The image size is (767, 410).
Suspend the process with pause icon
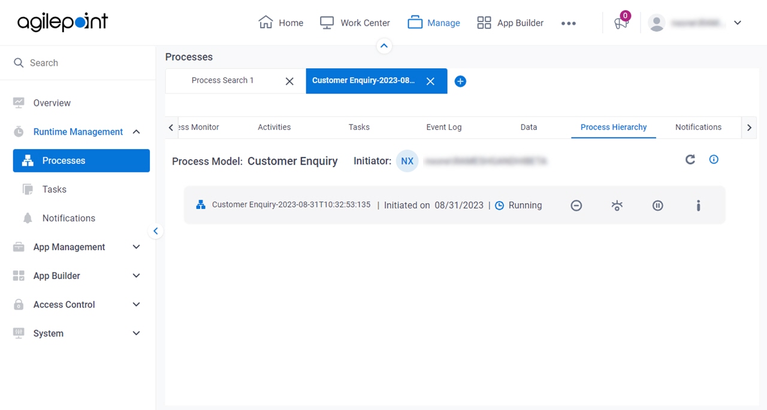tap(658, 205)
